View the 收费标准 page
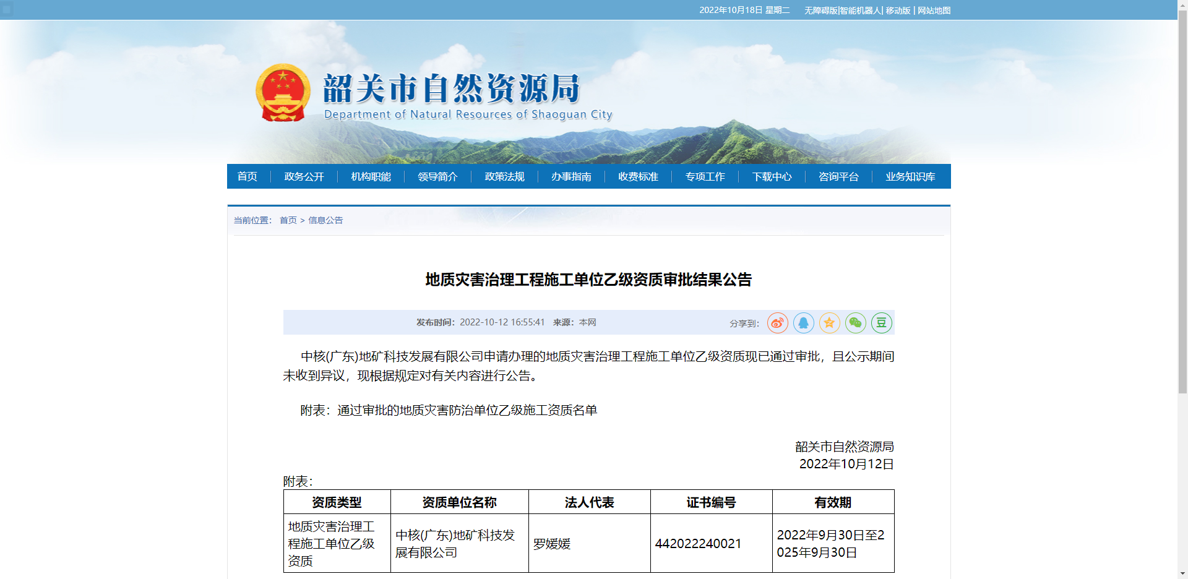The image size is (1188, 579). 638,176
